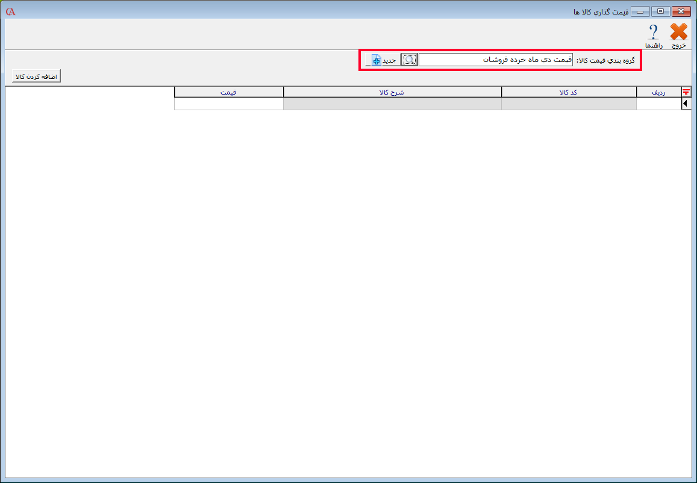697x483 pixels.
Task: Sort by the Item Code (کد کالا) column header
Action: (569, 92)
